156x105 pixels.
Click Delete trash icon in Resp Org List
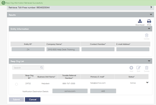(147, 68)
